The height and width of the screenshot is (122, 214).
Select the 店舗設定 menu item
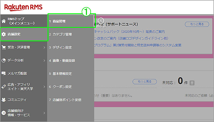24,34
